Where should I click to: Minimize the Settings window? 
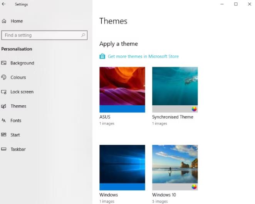[x=222, y=4]
